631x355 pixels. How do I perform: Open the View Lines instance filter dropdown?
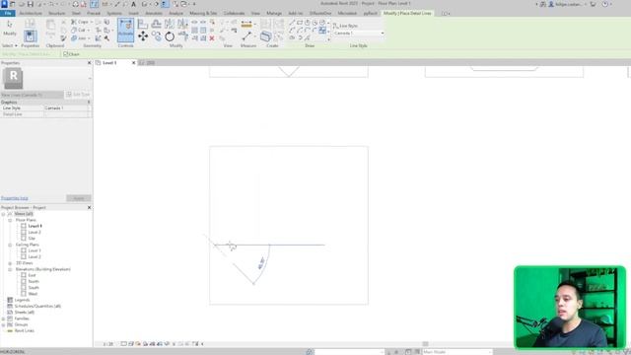coord(33,95)
